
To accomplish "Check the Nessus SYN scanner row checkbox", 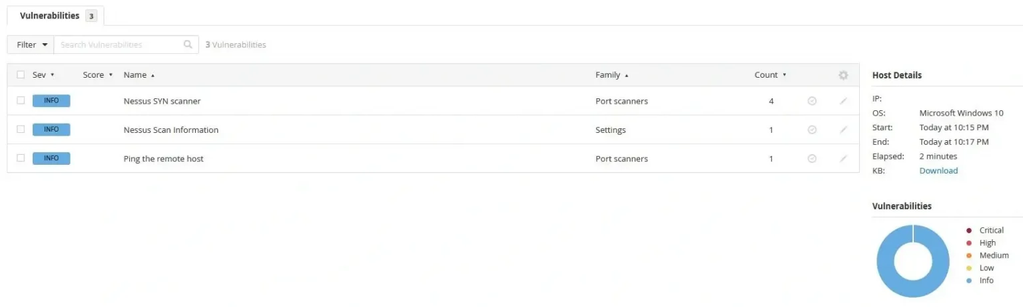I will pyautogui.click(x=21, y=101).
